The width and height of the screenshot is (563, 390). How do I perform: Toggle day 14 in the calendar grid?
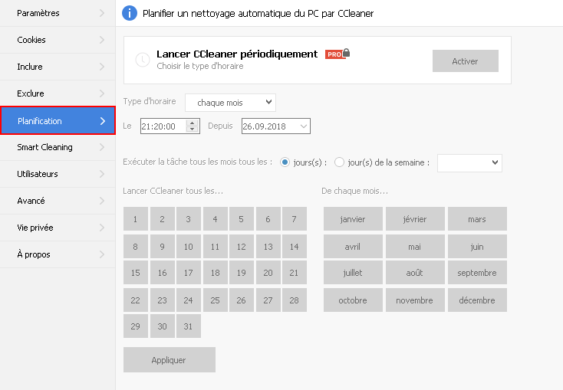tap(294, 247)
